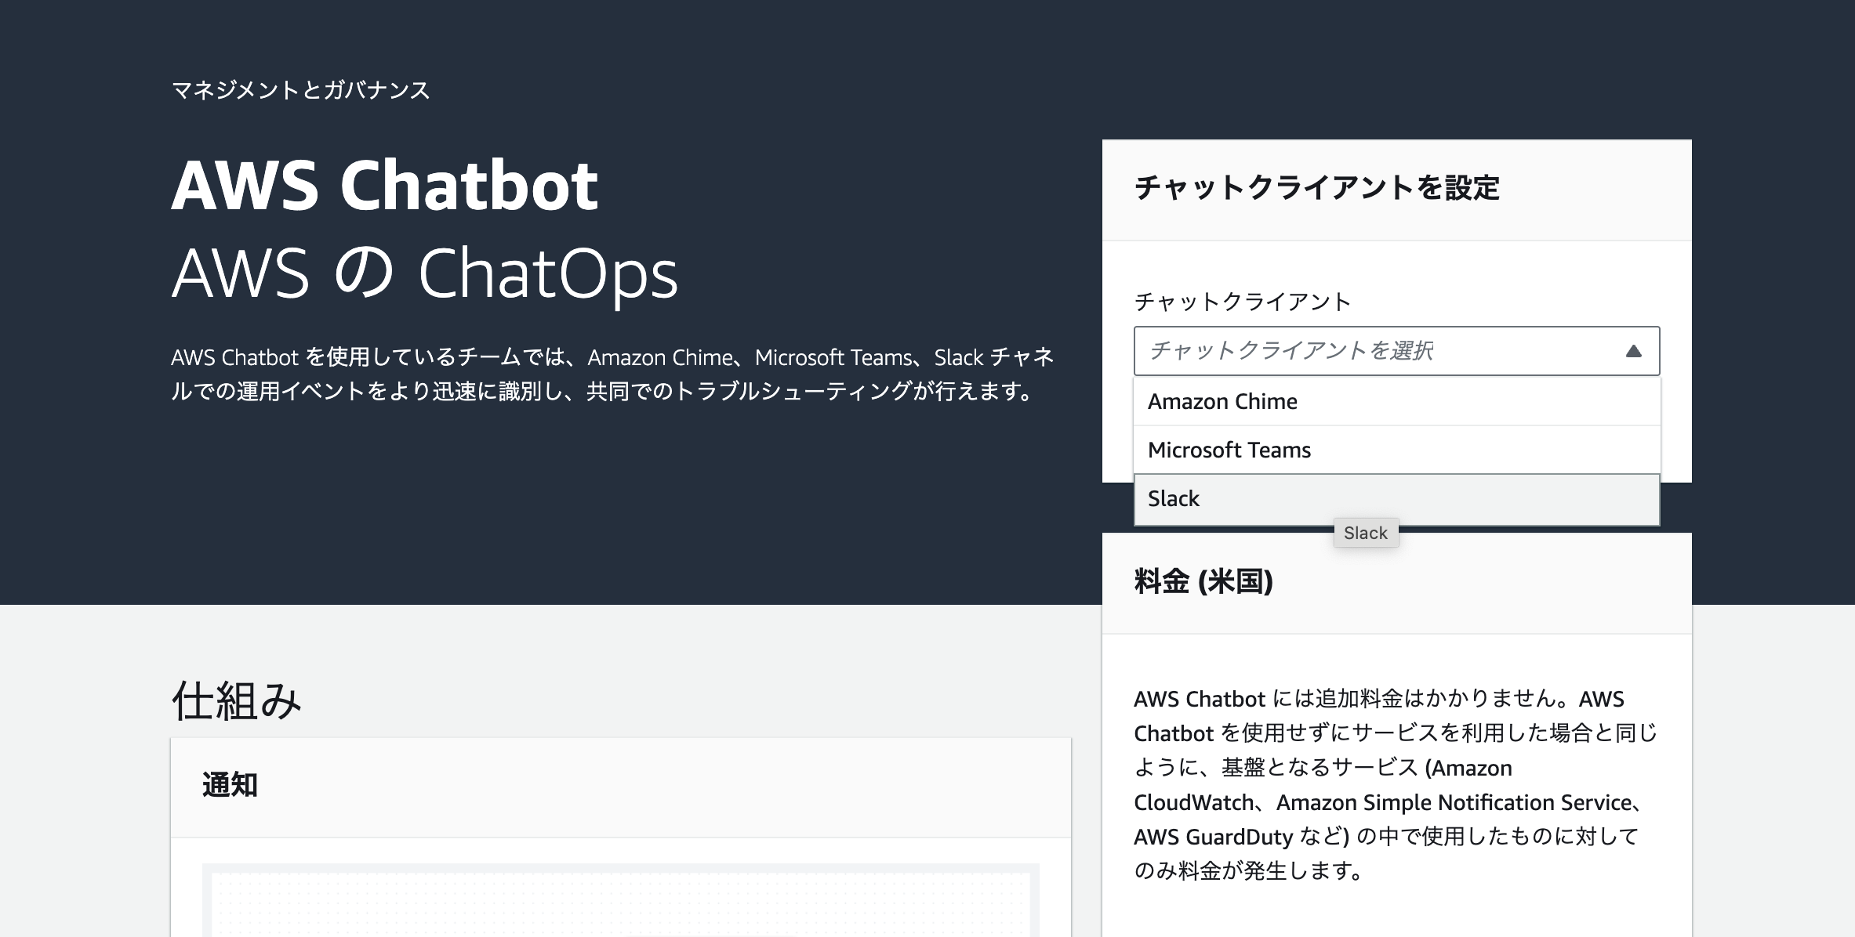Click the AWS Chatbot intro description text
The image size is (1855, 937).
coord(612,374)
